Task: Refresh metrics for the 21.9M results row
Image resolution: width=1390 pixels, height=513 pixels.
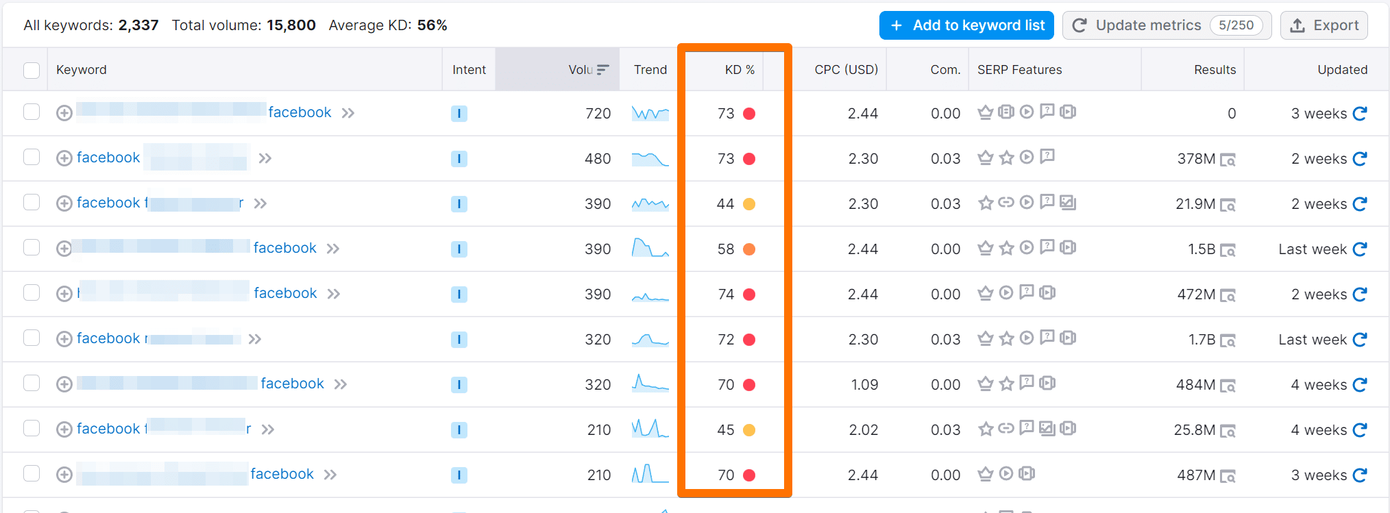Action: click(x=1360, y=203)
